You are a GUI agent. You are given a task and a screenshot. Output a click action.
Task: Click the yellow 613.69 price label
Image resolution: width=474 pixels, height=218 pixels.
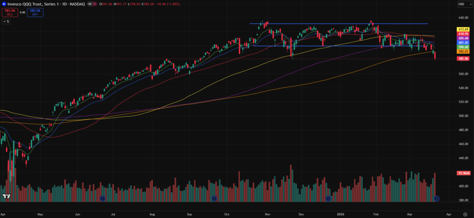click(x=463, y=29)
